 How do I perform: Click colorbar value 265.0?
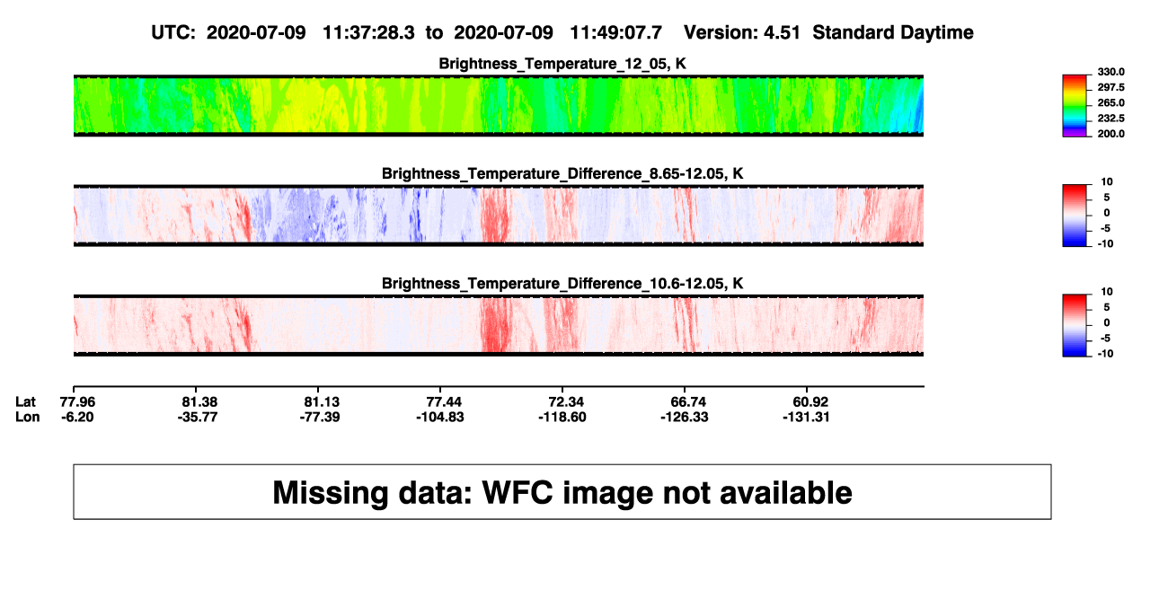tap(1111, 103)
